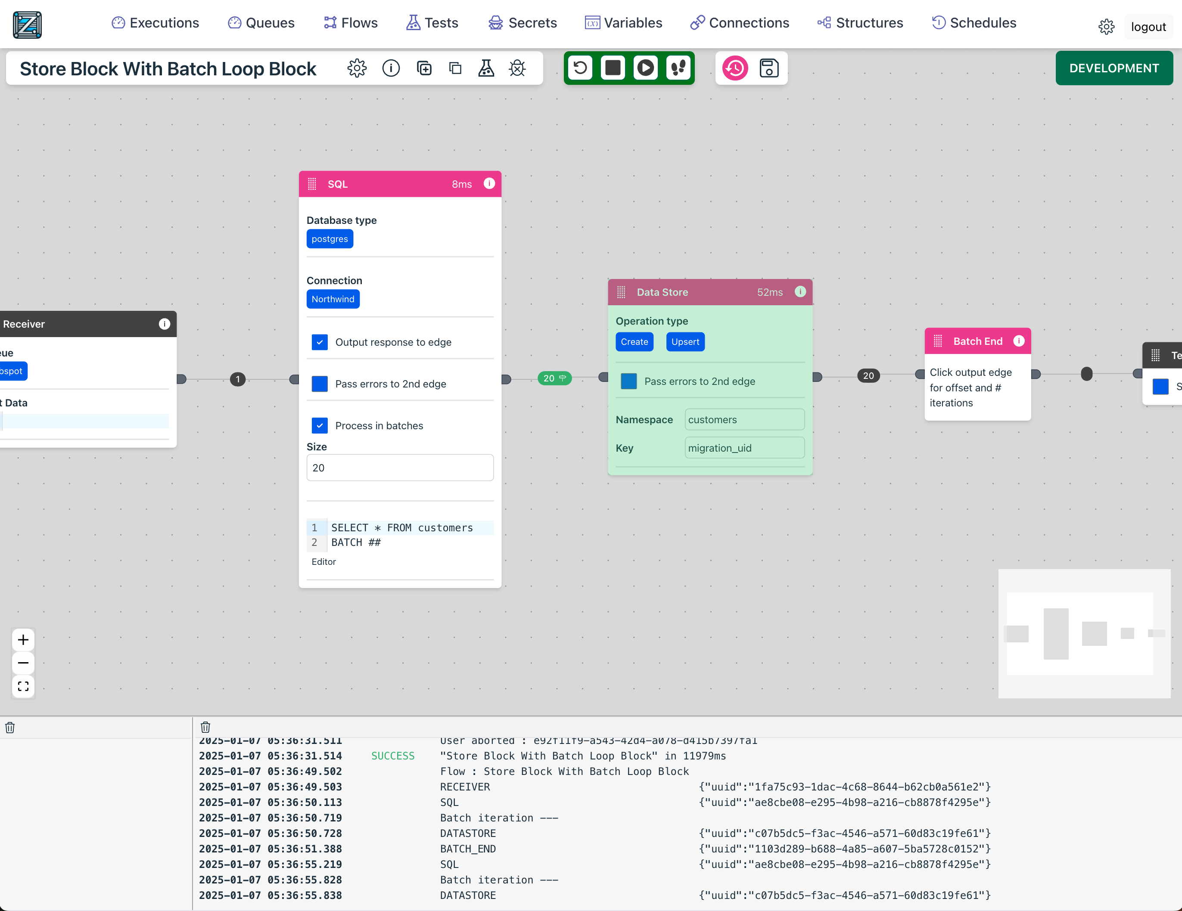This screenshot has width=1182, height=911.
Task: Select the Northwind connection tag
Action: 333,299
